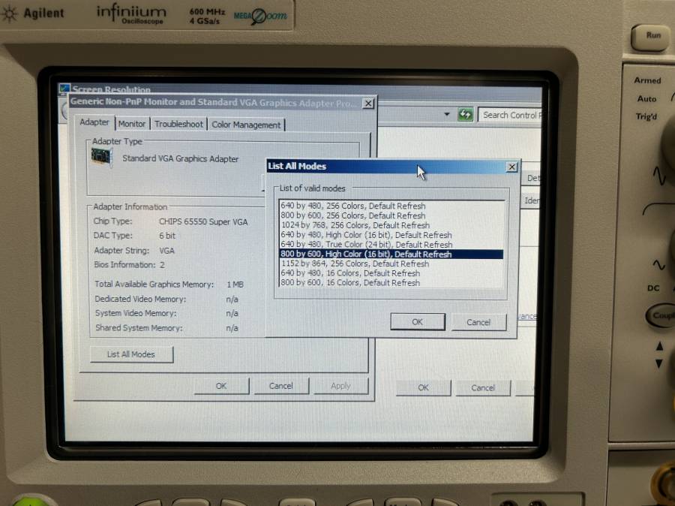Select 1024 by 768, 256 Colors mode
The height and width of the screenshot is (506, 675).
(x=355, y=225)
